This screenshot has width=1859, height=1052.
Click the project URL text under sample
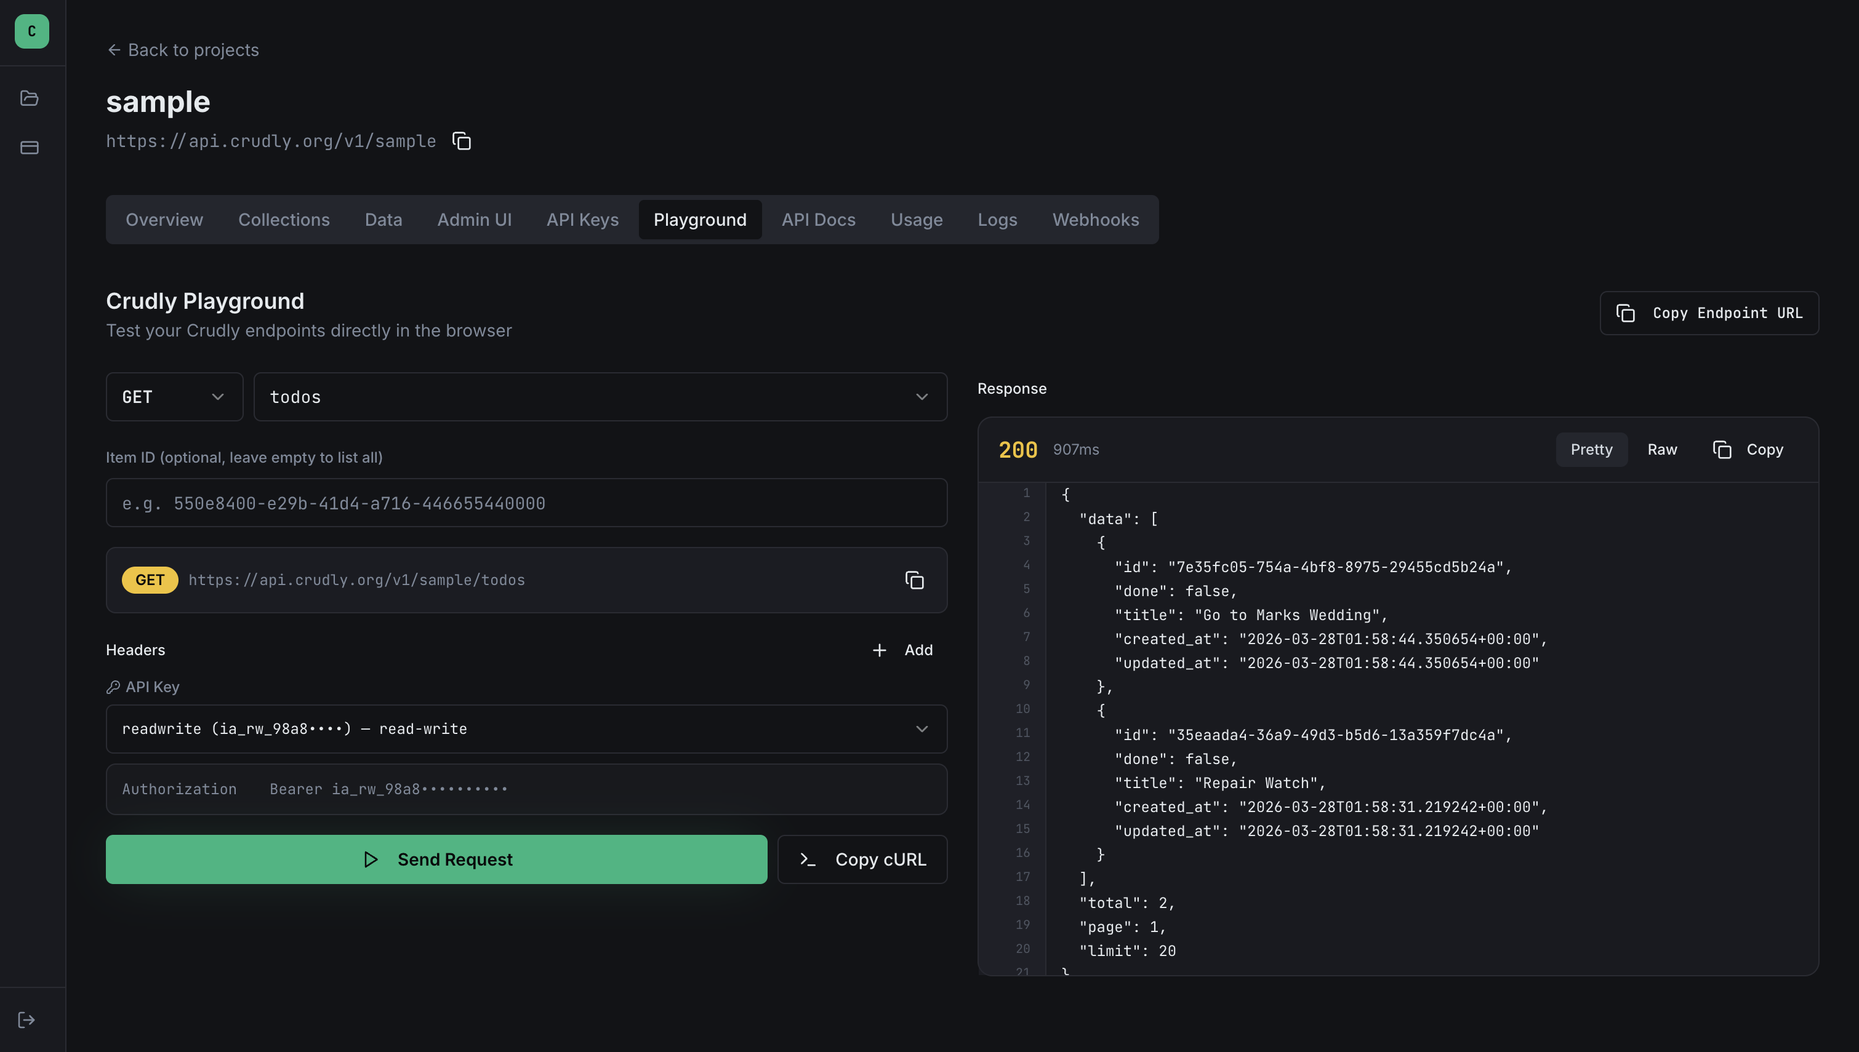[x=271, y=141]
